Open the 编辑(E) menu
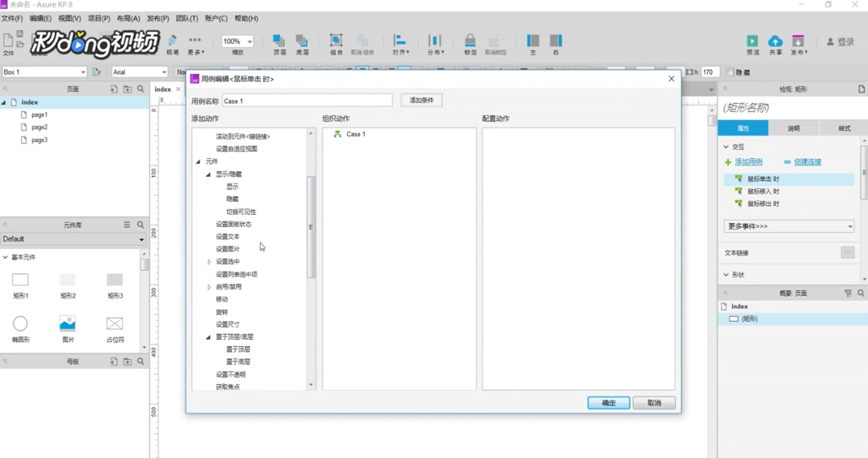Image resolution: width=868 pixels, height=458 pixels. (41, 19)
